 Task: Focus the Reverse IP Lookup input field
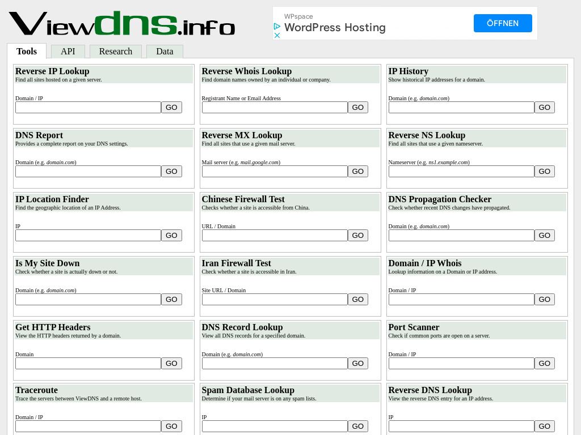(88, 107)
